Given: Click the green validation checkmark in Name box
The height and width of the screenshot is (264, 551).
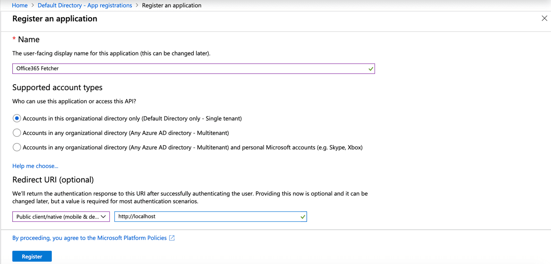Looking at the screenshot, I should click(371, 68).
